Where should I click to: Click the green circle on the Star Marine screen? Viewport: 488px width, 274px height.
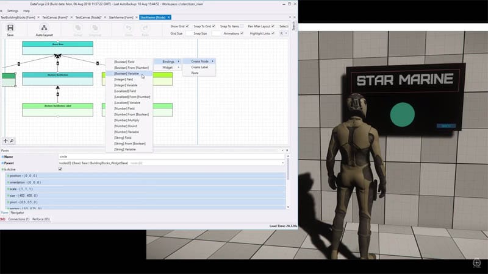(403, 114)
